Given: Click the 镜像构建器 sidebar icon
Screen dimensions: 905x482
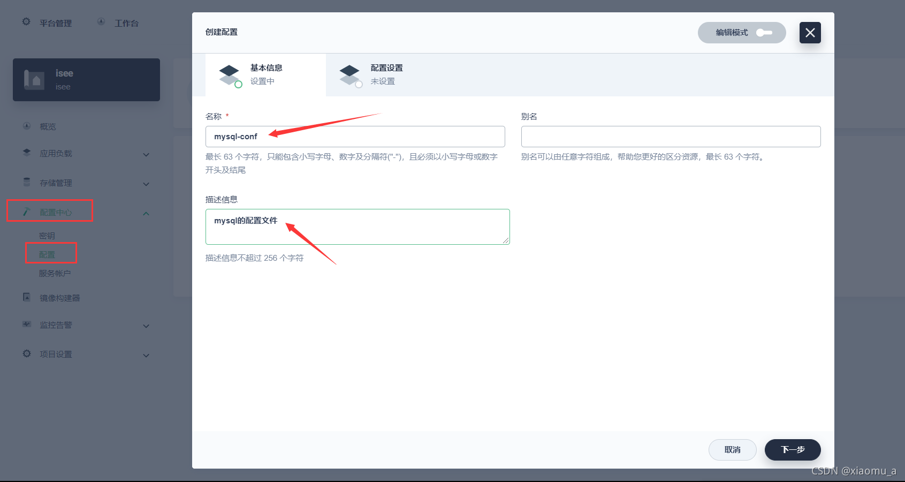Looking at the screenshot, I should [x=27, y=297].
